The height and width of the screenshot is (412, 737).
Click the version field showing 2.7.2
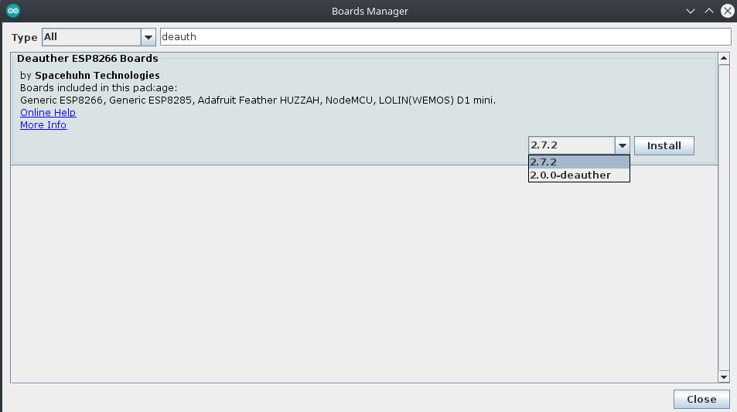point(572,145)
